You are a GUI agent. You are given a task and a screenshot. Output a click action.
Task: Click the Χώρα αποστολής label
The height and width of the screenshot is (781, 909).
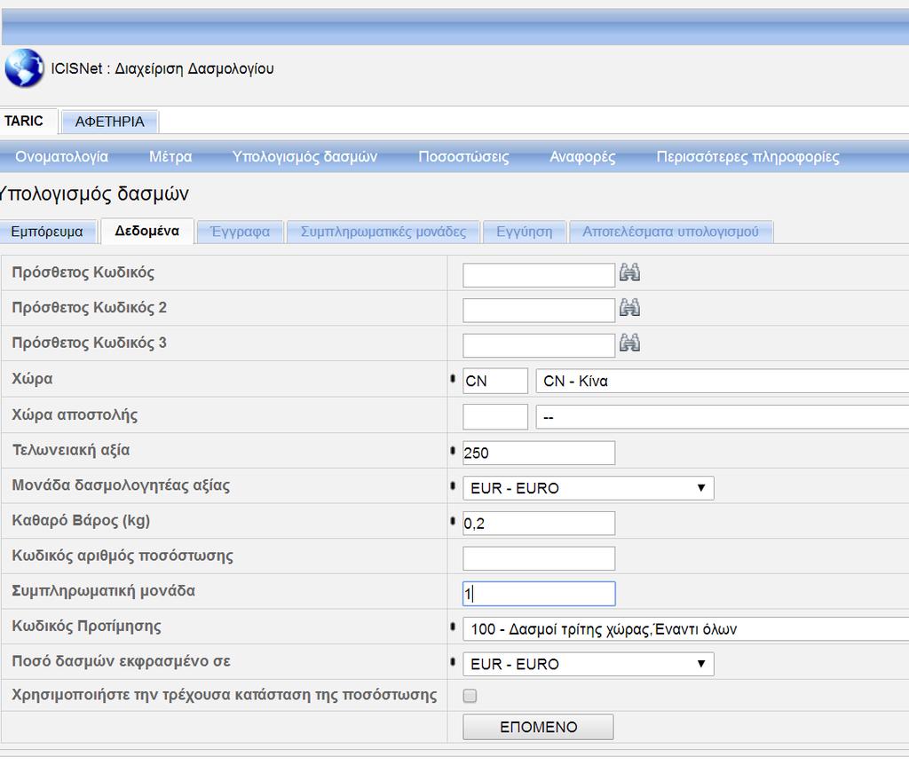[x=75, y=414]
